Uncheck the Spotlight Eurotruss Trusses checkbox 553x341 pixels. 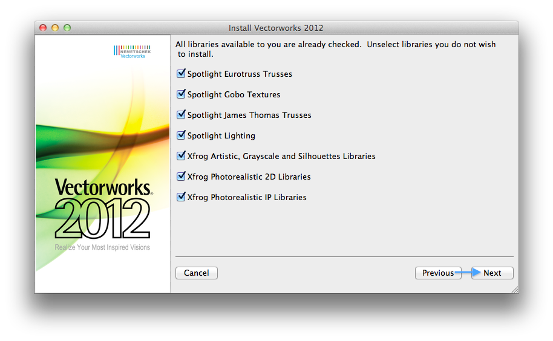point(180,74)
